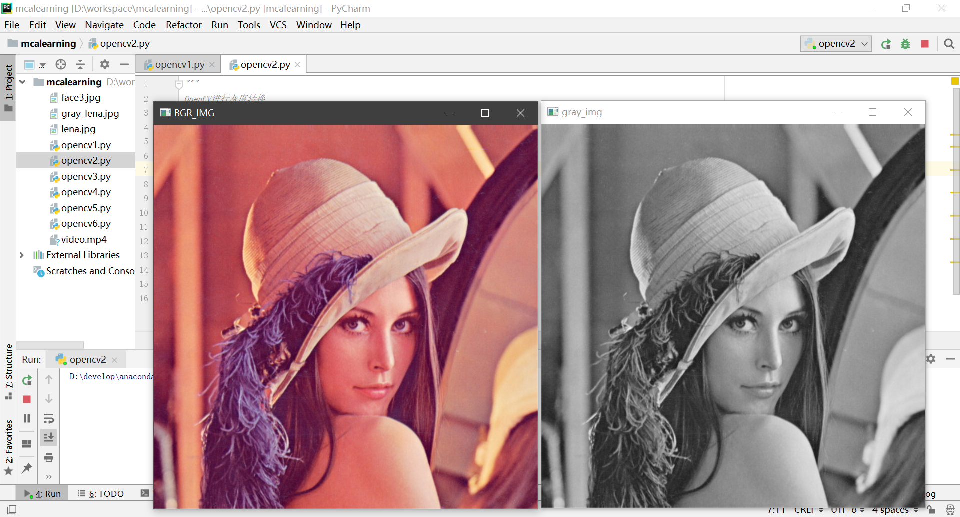Click the yellow inspection indicator at editor corner

[955, 81]
